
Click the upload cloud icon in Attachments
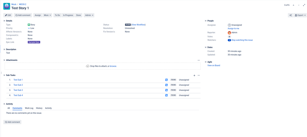(x=88, y=66)
